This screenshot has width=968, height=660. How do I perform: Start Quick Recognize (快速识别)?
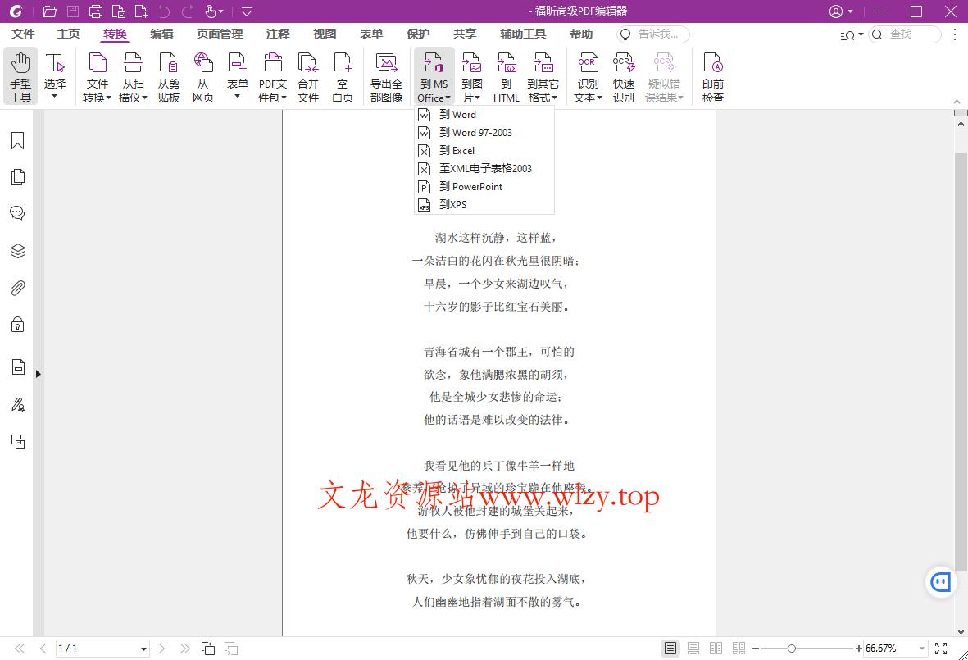click(623, 75)
